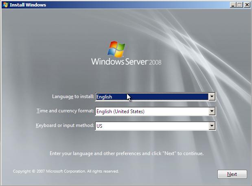Click the "Language to install:" label

73,96
